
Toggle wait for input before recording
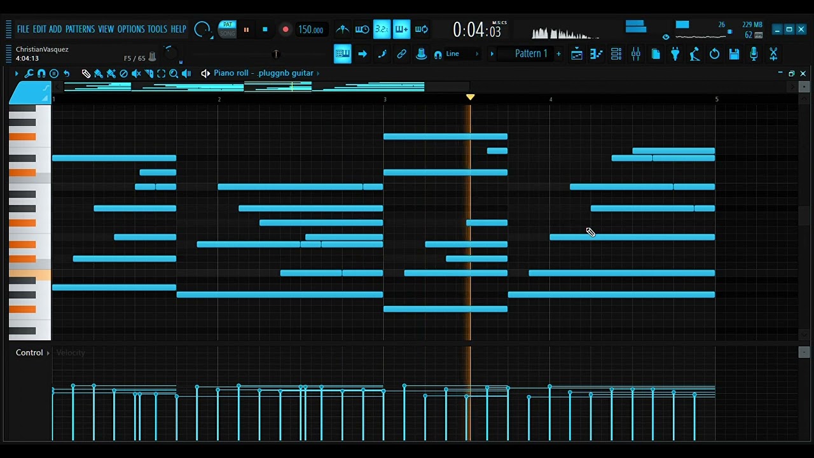coord(362,29)
